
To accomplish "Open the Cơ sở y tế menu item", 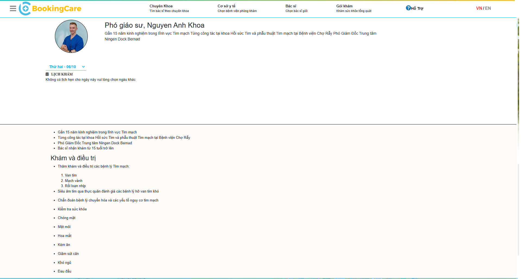I will pyautogui.click(x=226, y=6).
